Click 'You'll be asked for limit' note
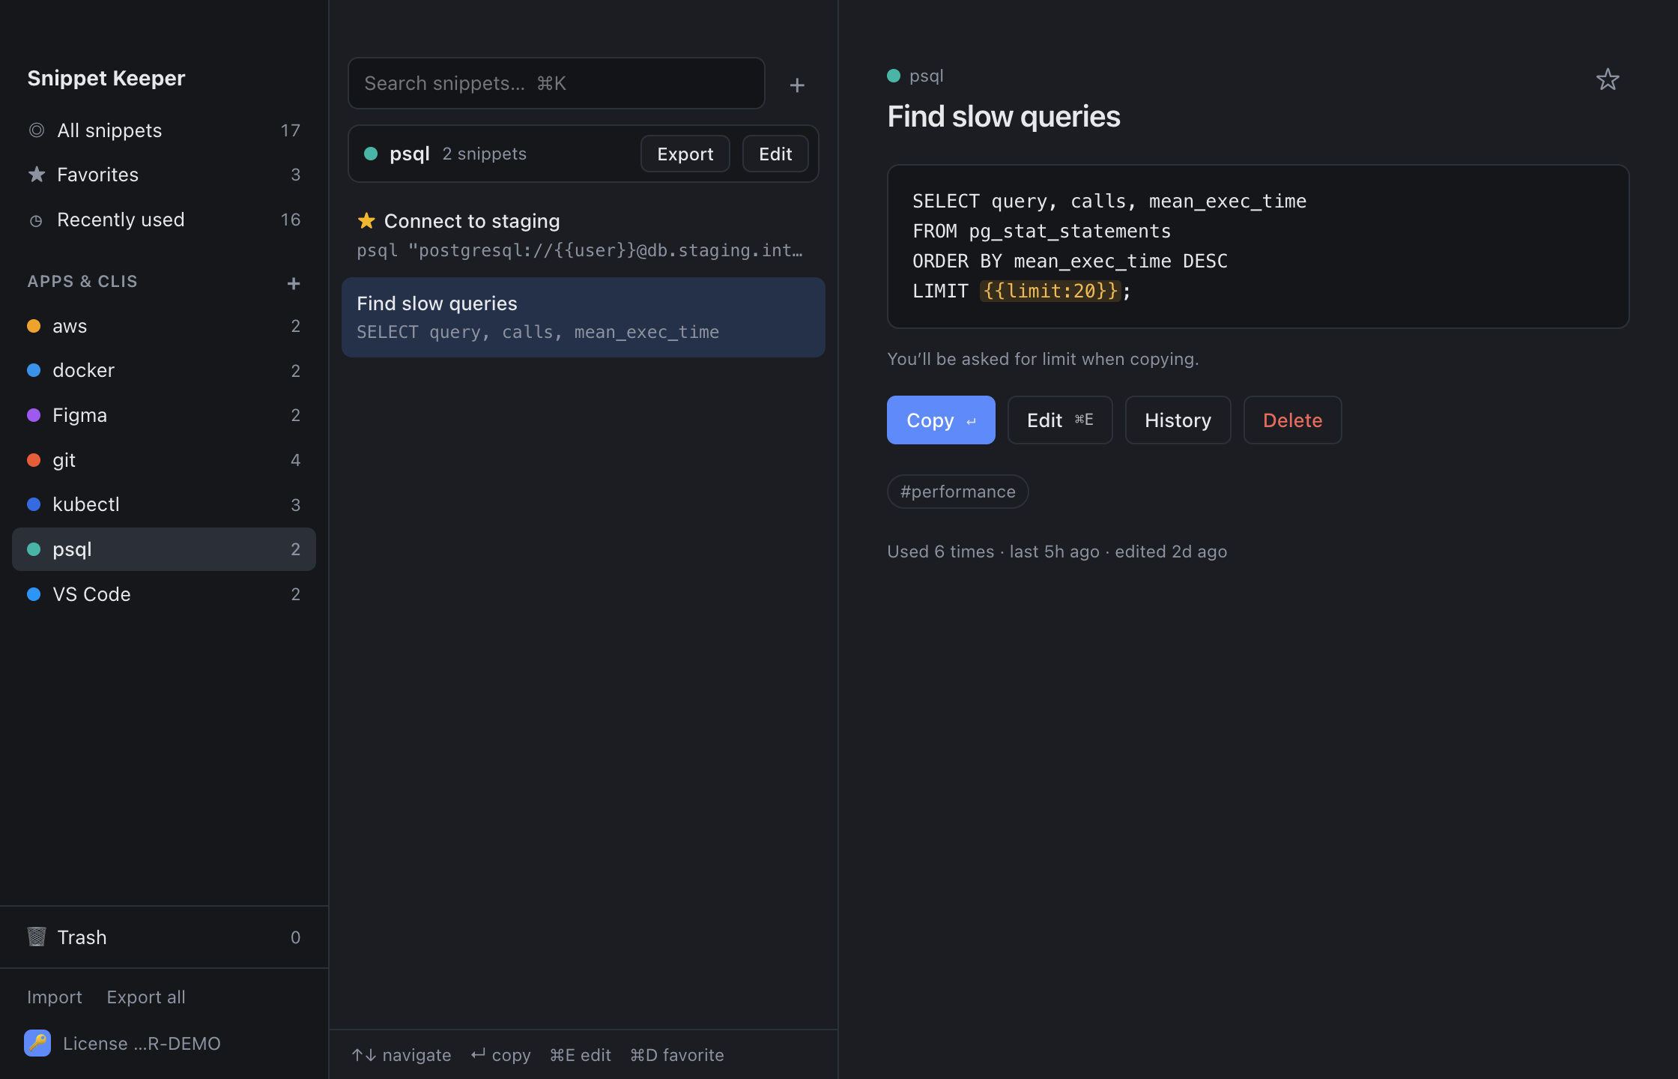The width and height of the screenshot is (1678, 1079). pos(1043,359)
